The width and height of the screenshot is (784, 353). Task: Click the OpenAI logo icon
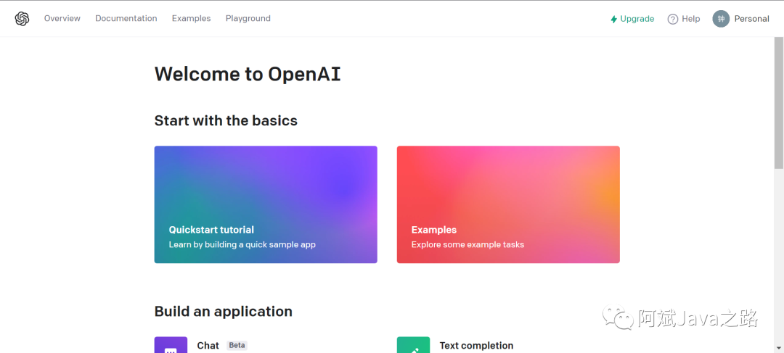[x=22, y=19]
